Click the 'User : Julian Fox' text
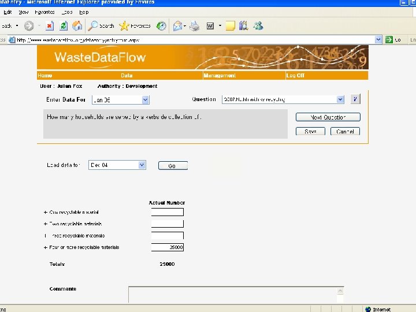 click(x=61, y=86)
